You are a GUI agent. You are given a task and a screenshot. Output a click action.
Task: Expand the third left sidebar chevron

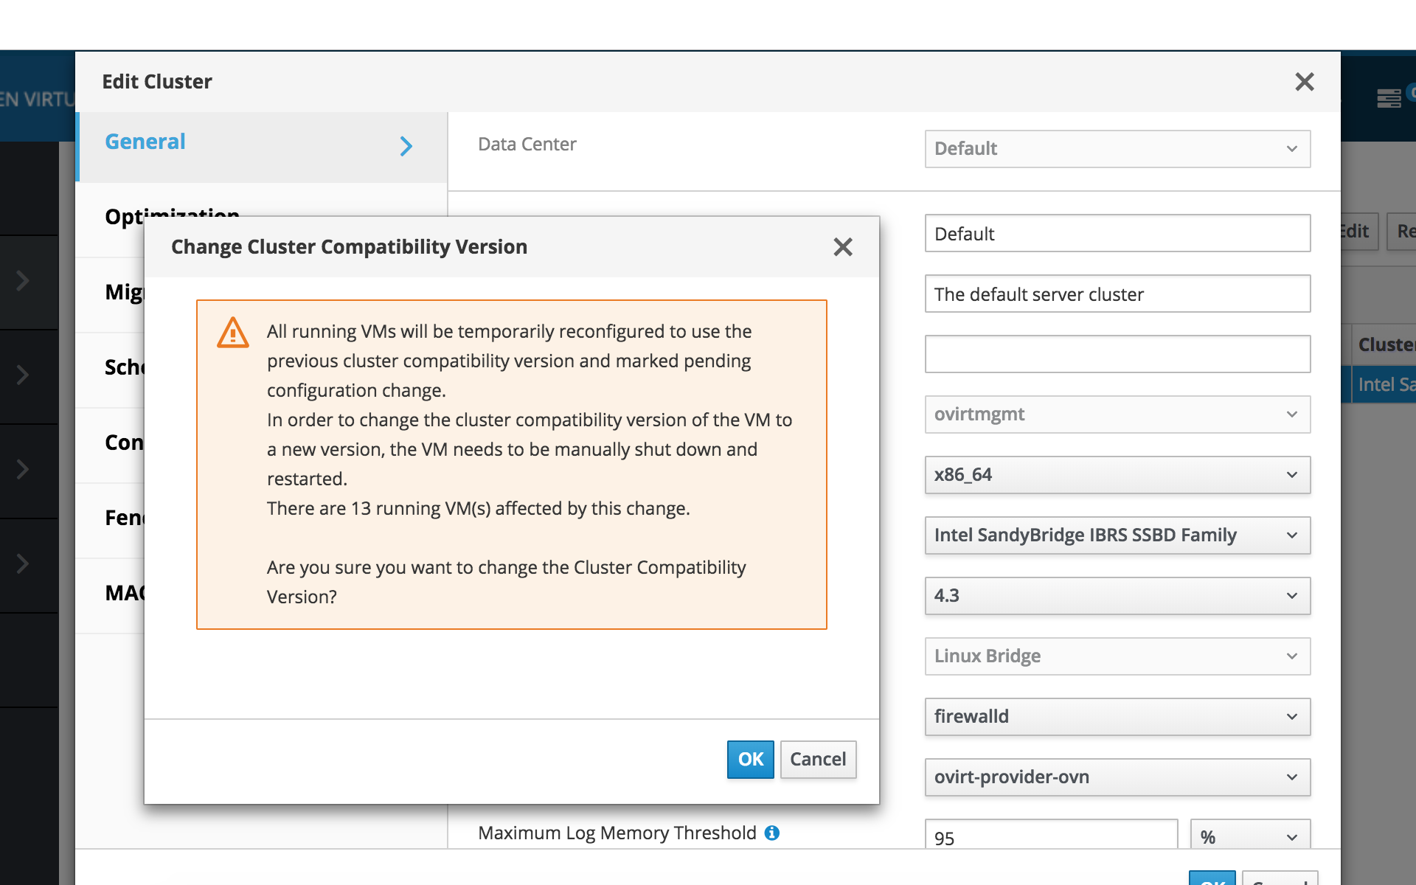23,469
